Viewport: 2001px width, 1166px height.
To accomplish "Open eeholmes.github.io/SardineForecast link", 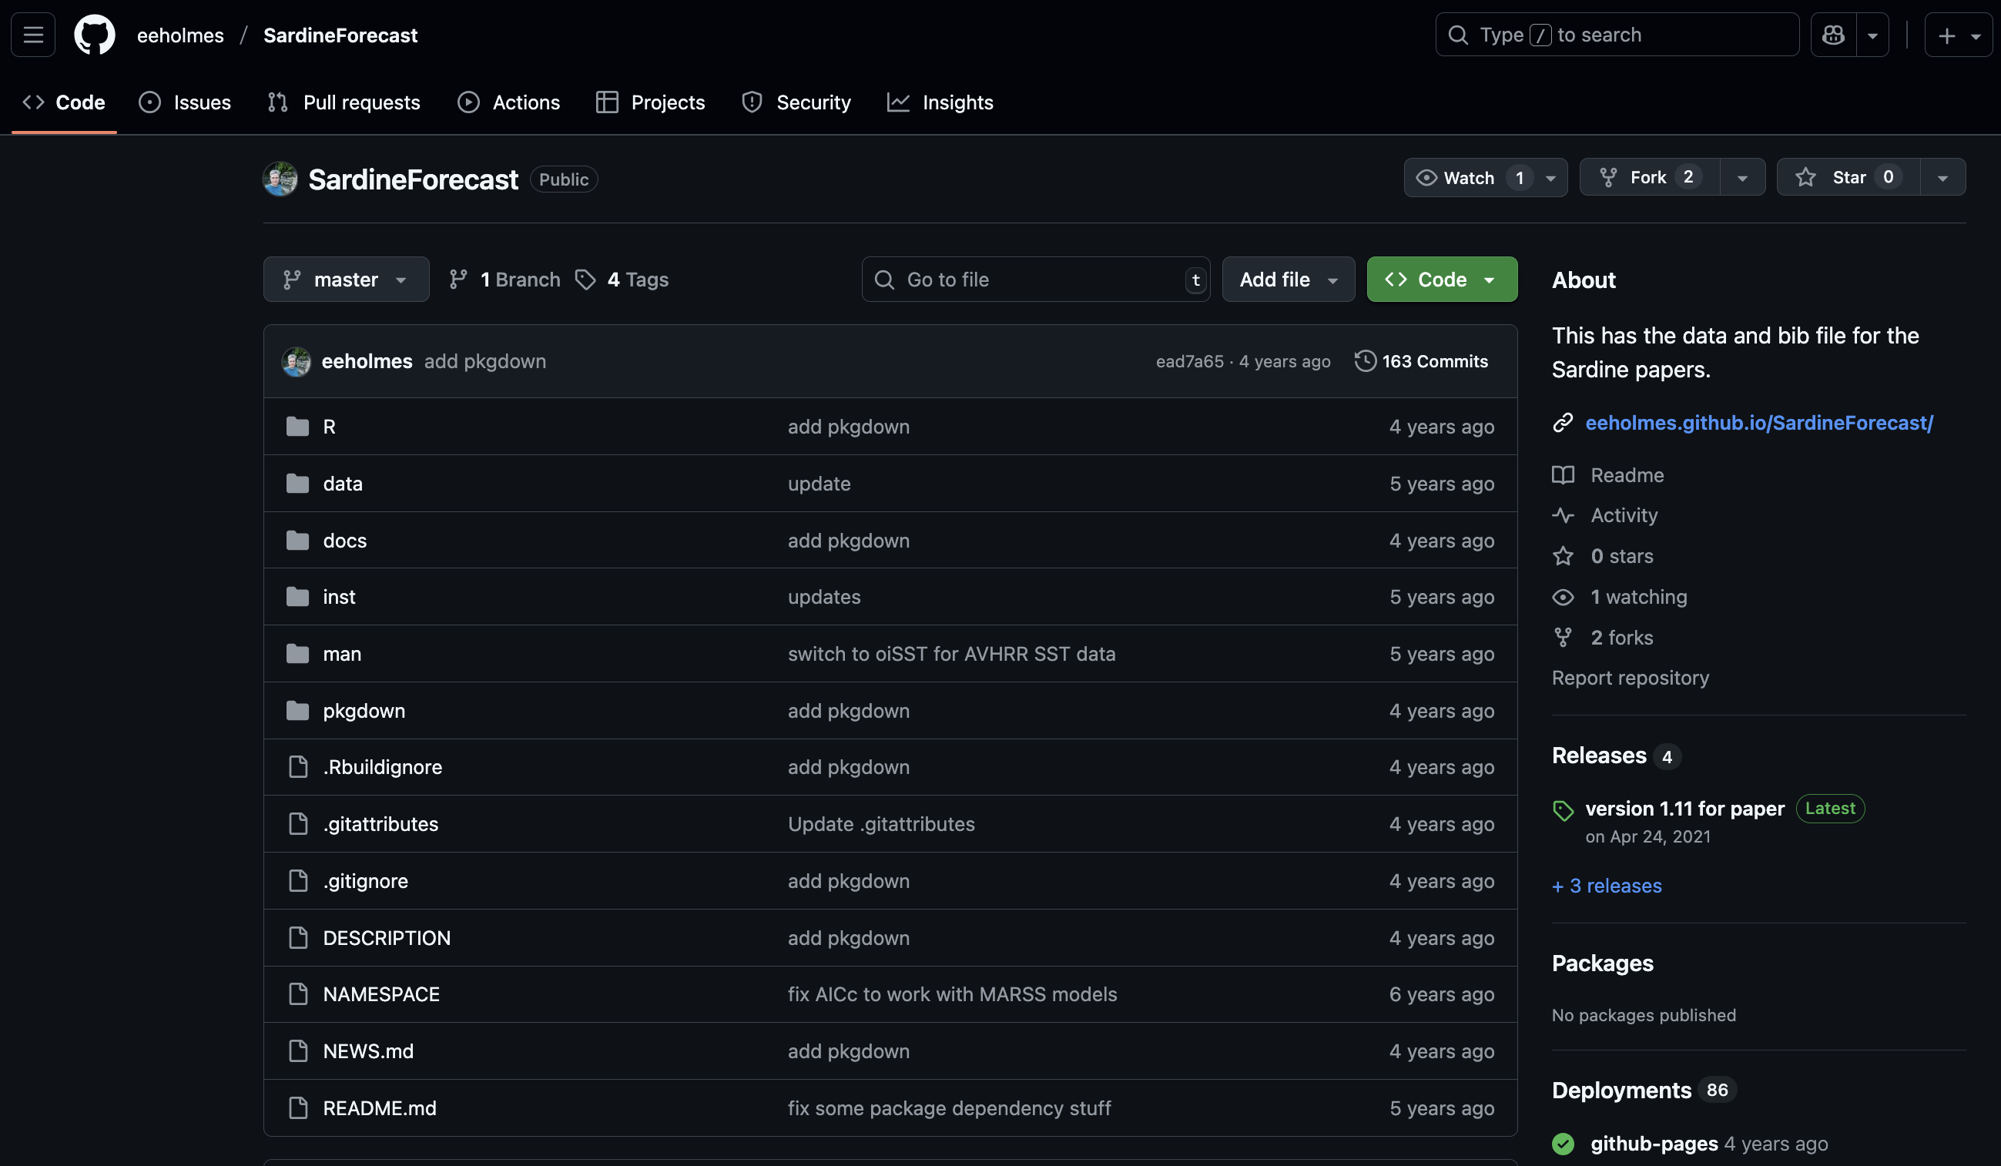I will (x=1759, y=422).
